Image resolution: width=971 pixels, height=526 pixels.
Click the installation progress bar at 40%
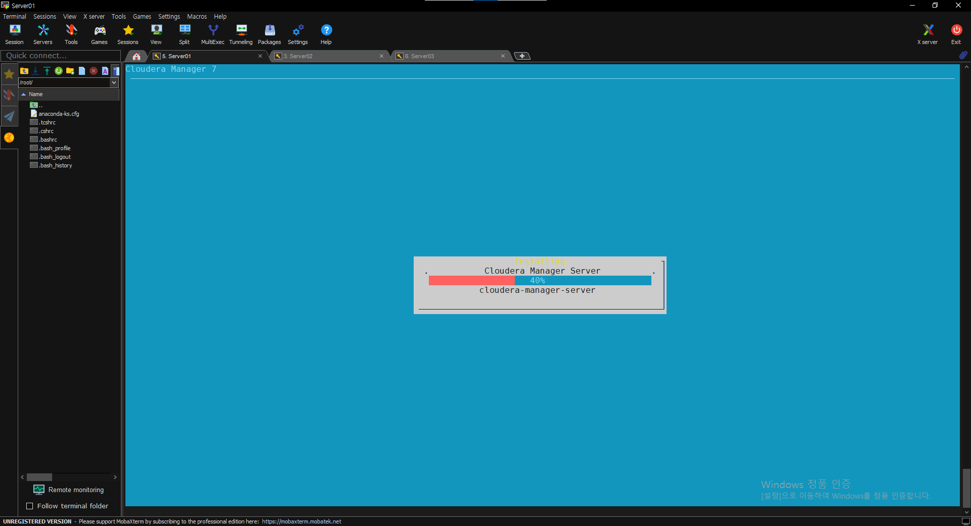pyautogui.click(x=540, y=281)
